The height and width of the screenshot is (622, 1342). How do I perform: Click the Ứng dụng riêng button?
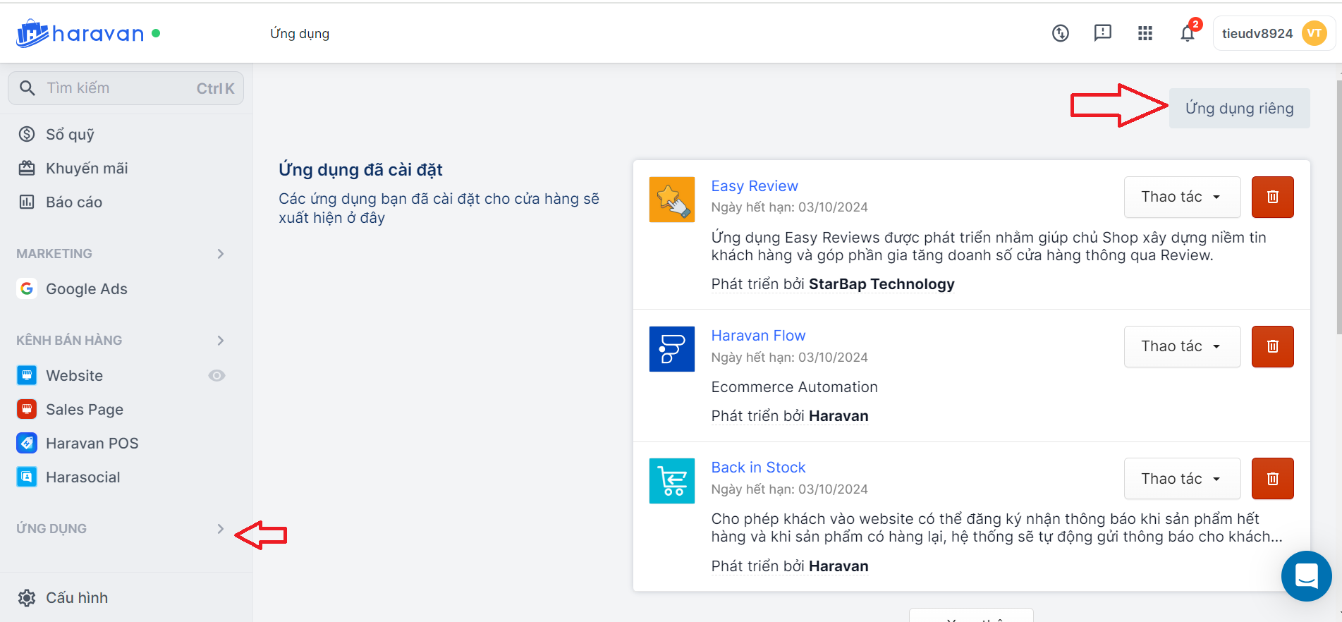click(x=1239, y=108)
